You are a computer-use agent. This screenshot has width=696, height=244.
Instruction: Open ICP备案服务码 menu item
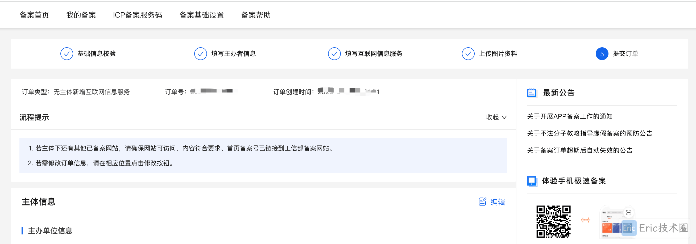point(138,15)
